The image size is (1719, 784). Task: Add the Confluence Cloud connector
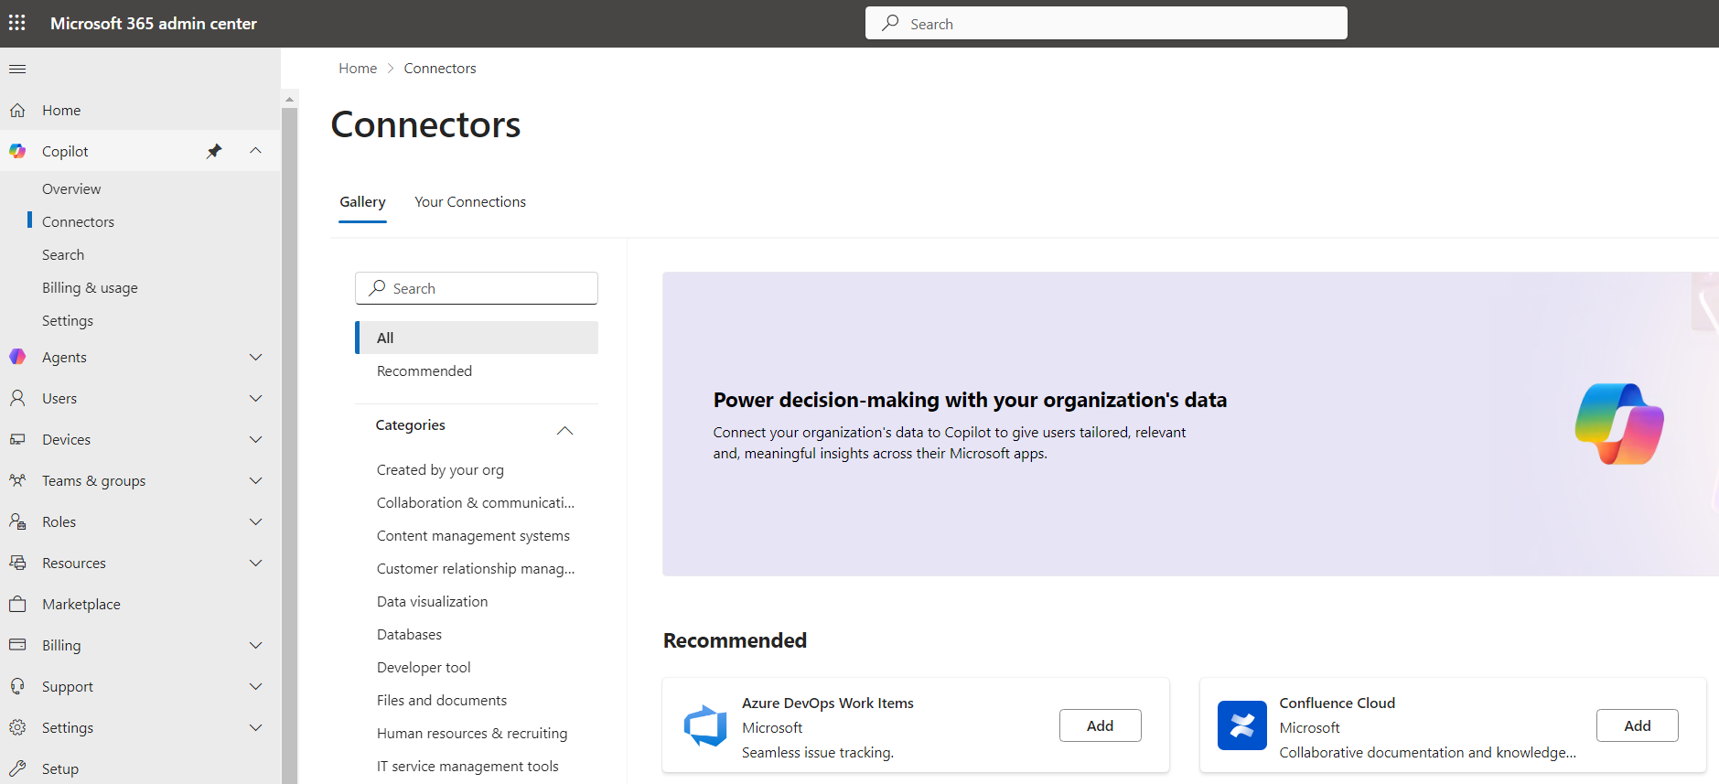click(1637, 725)
